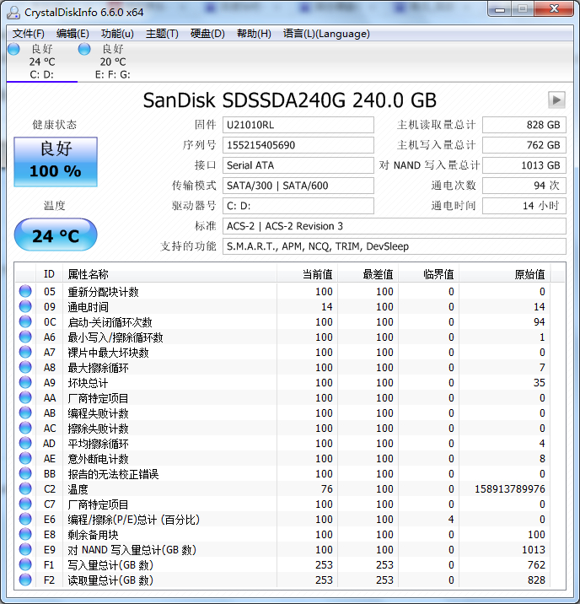The width and height of the screenshot is (580, 604).
Task: Click the interface field Serial ATA
Action: 298,165
